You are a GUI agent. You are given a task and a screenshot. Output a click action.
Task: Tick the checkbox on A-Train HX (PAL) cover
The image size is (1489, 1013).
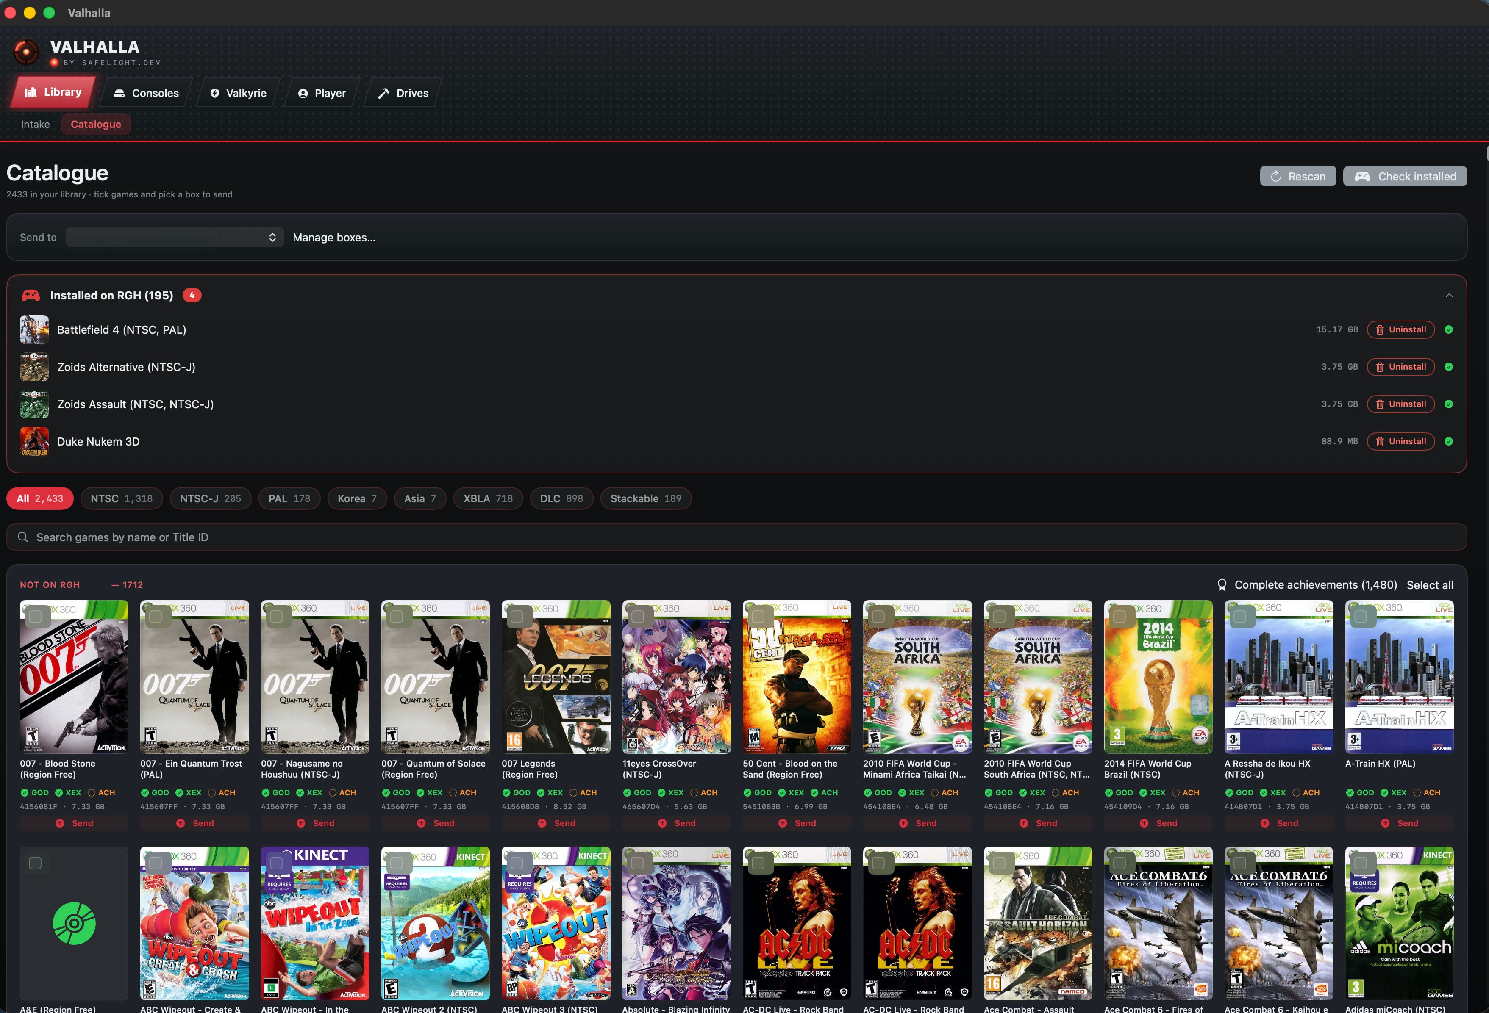(x=1361, y=617)
